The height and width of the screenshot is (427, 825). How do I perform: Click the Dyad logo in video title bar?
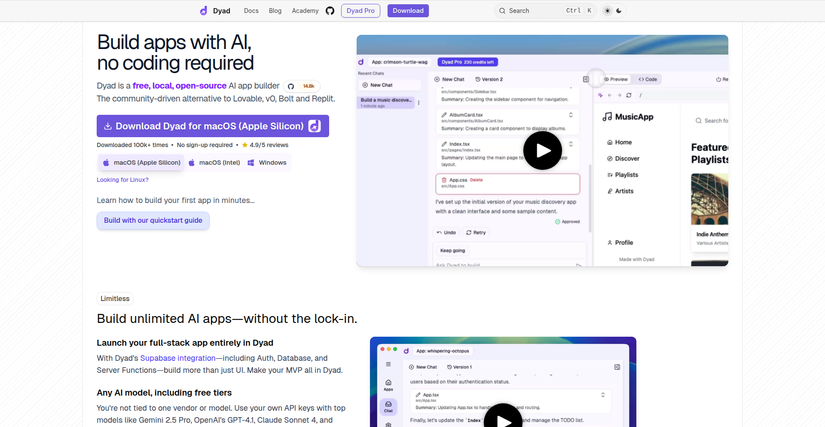tap(361, 62)
